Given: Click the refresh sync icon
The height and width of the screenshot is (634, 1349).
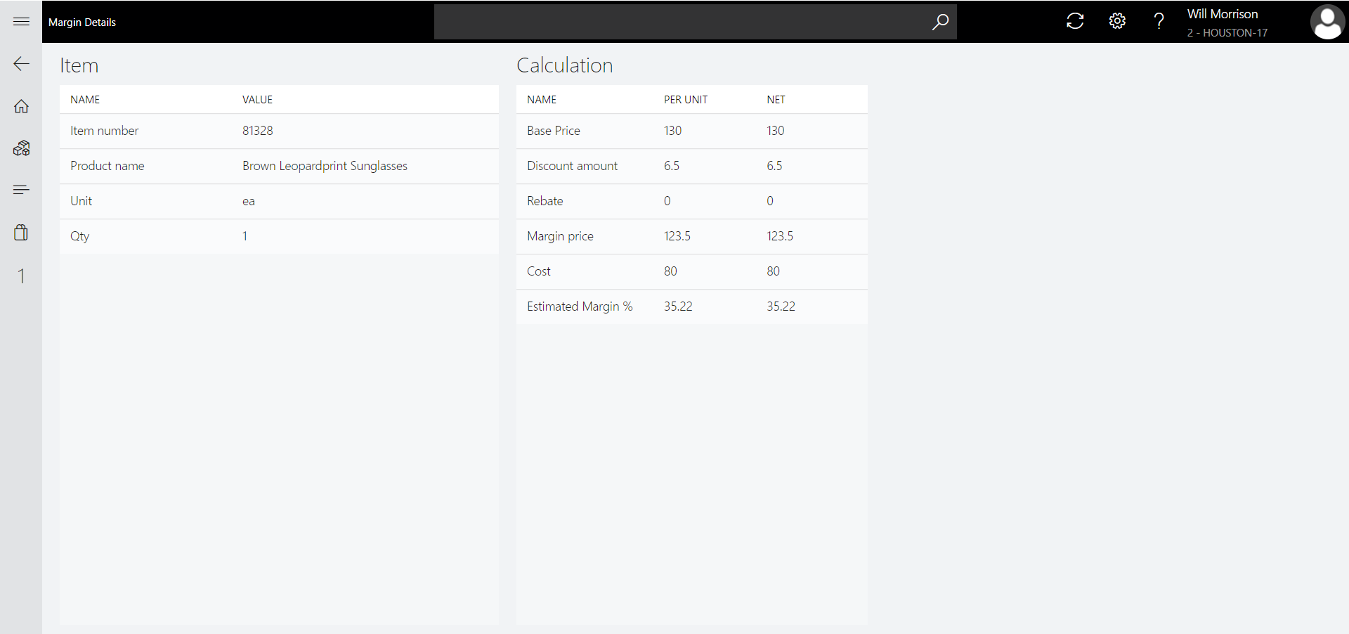Looking at the screenshot, I should (x=1074, y=22).
